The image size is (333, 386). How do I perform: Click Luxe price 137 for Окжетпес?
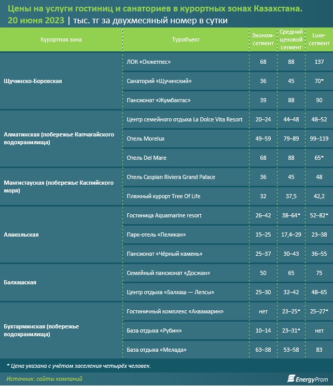pos(319,62)
